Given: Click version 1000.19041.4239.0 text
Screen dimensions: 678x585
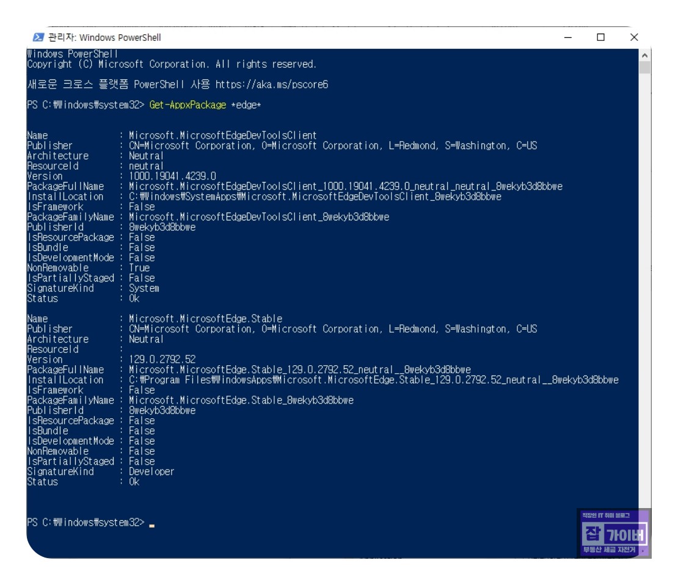Looking at the screenshot, I should 172,176.
